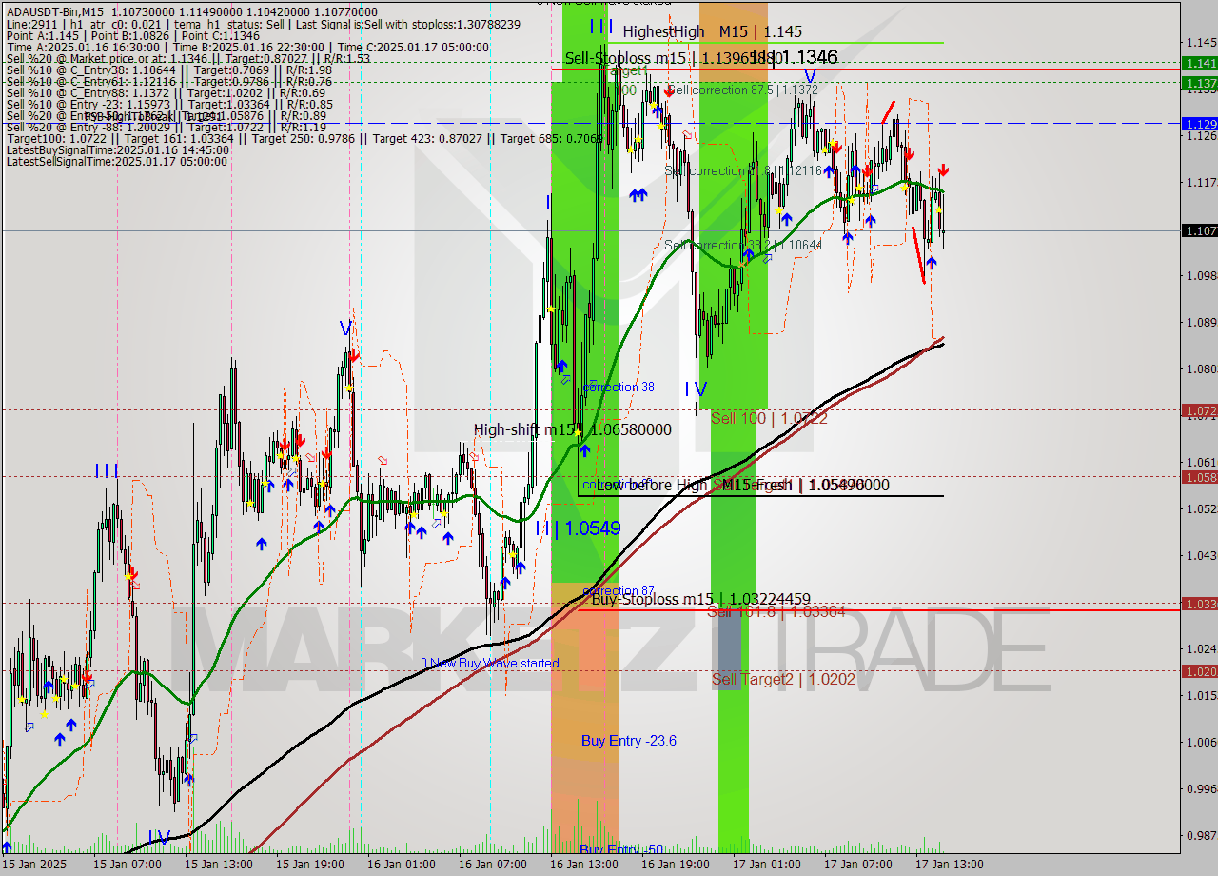Select the blue 'II | 1.0549' wave label
Viewport: 1218px width, 876px height.
(578, 528)
